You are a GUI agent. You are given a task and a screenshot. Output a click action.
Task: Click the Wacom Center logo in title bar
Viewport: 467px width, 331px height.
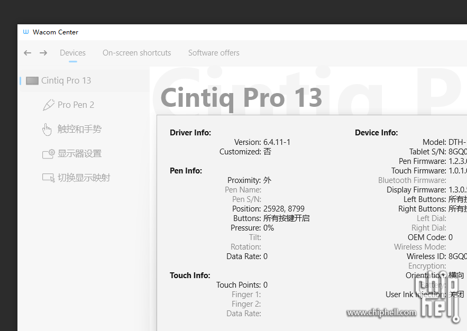26,32
